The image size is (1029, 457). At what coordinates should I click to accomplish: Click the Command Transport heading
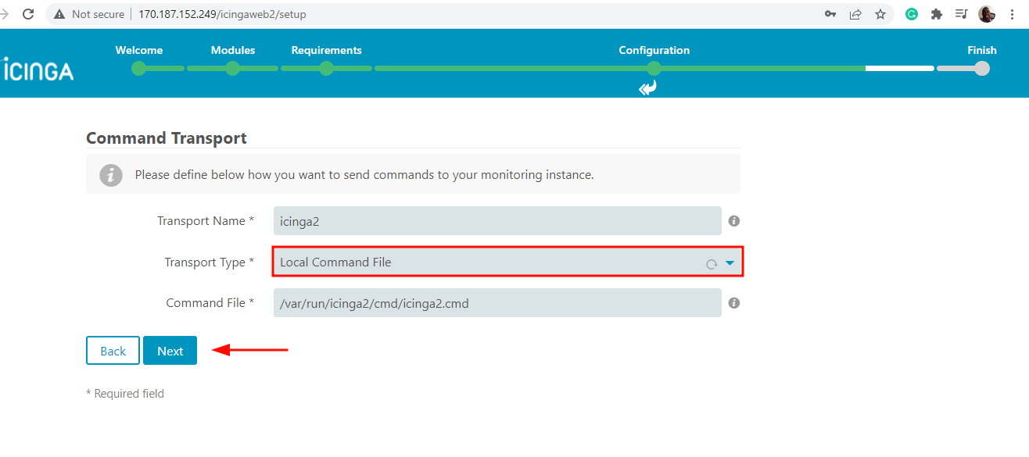(x=166, y=138)
